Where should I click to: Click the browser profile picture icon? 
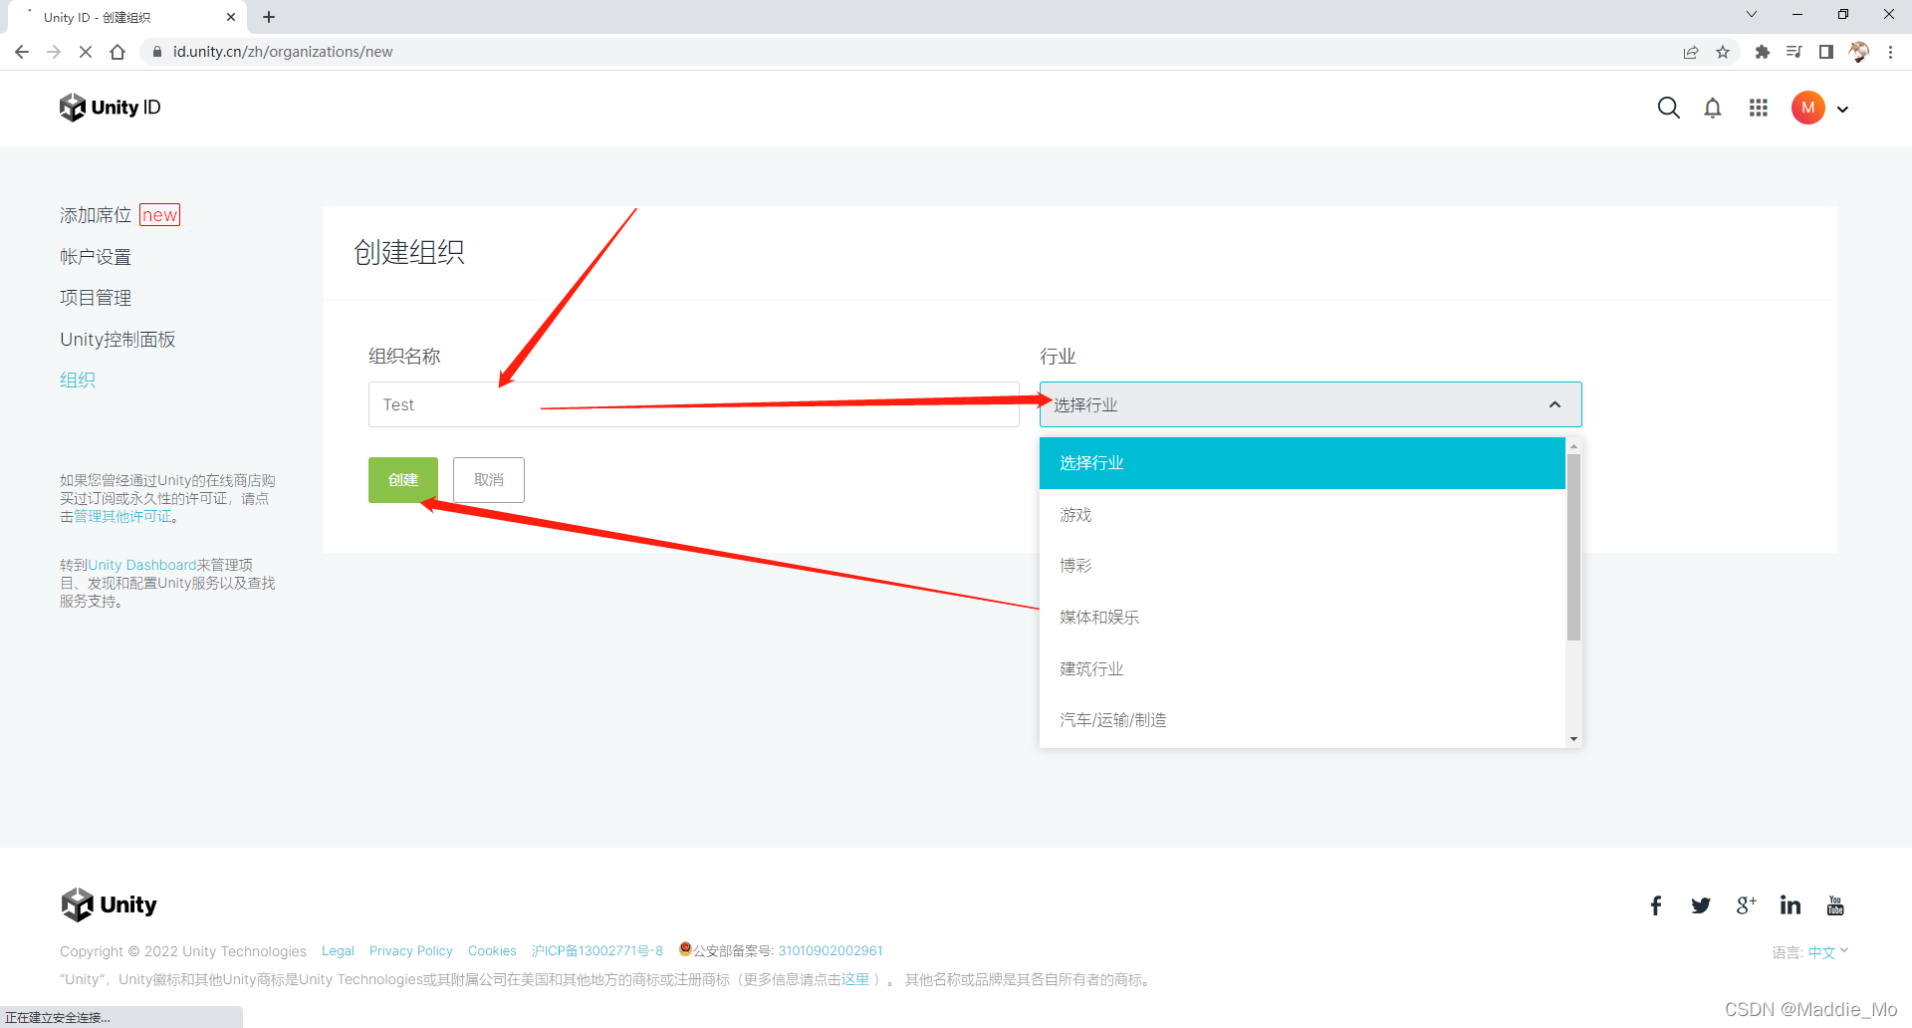pyautogui.click(x=1858, y=52)
